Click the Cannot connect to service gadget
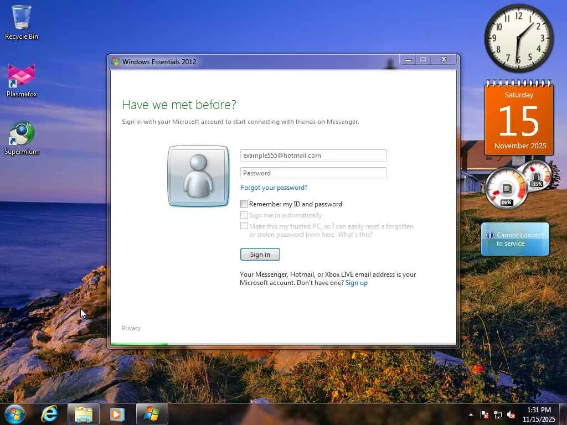The image size is (567, 425). click(515, 239)
